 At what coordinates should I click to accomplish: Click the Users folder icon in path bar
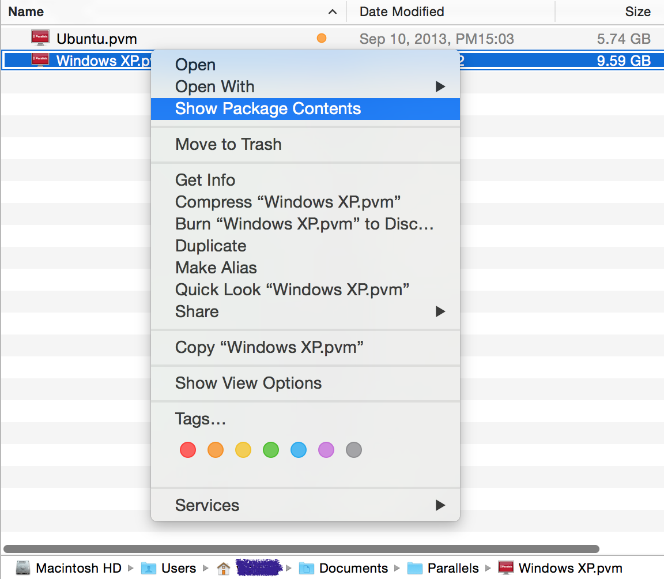149,568
